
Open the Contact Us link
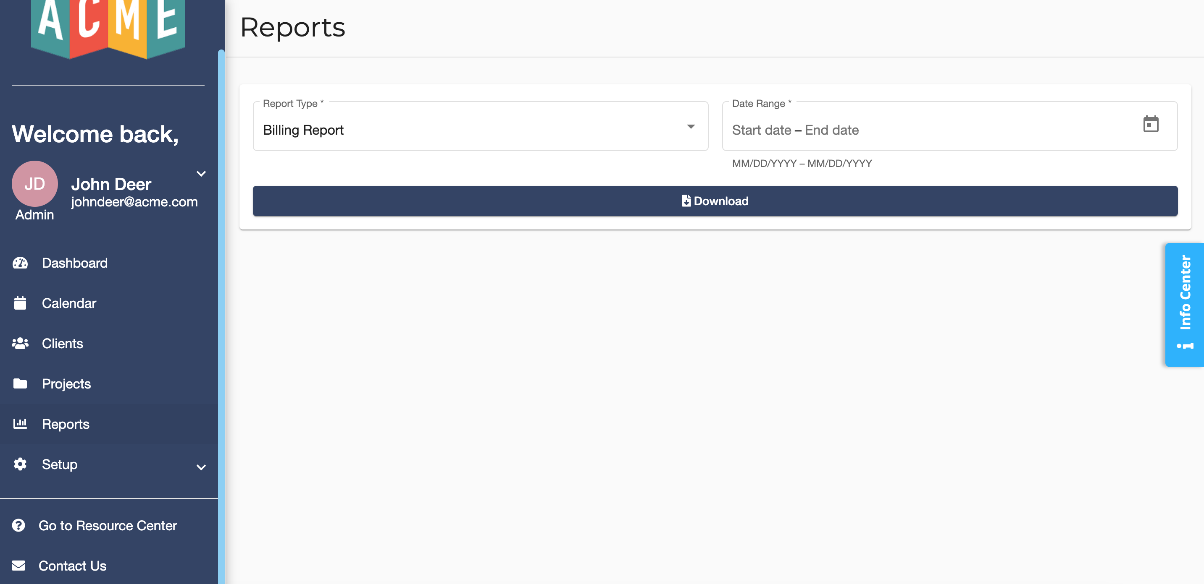[72, 566]
